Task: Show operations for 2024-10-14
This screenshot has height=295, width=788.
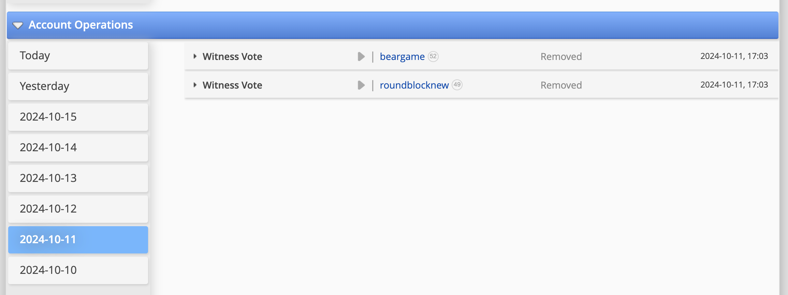Action: click(78, 148)
